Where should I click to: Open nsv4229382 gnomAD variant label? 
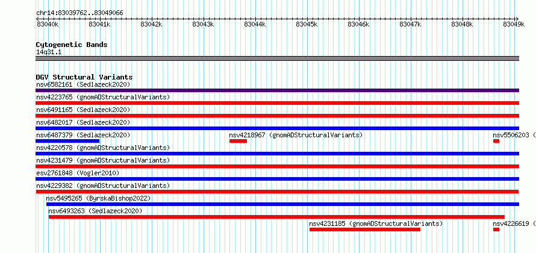pyautogui.click(x=103, y=186)
